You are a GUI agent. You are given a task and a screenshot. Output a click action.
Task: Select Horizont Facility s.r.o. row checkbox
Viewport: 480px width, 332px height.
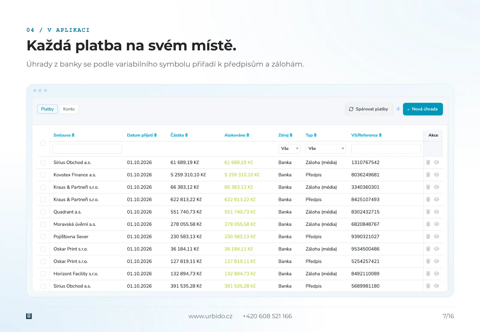tap(43, 274)
